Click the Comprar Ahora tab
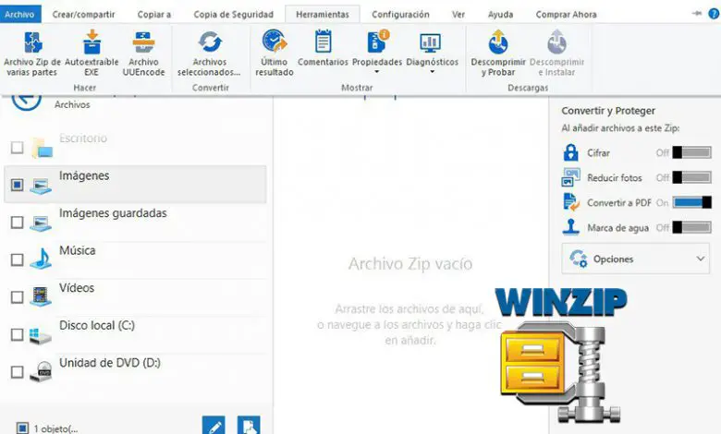This screenshot has height=434, width=721. point(566,14)
